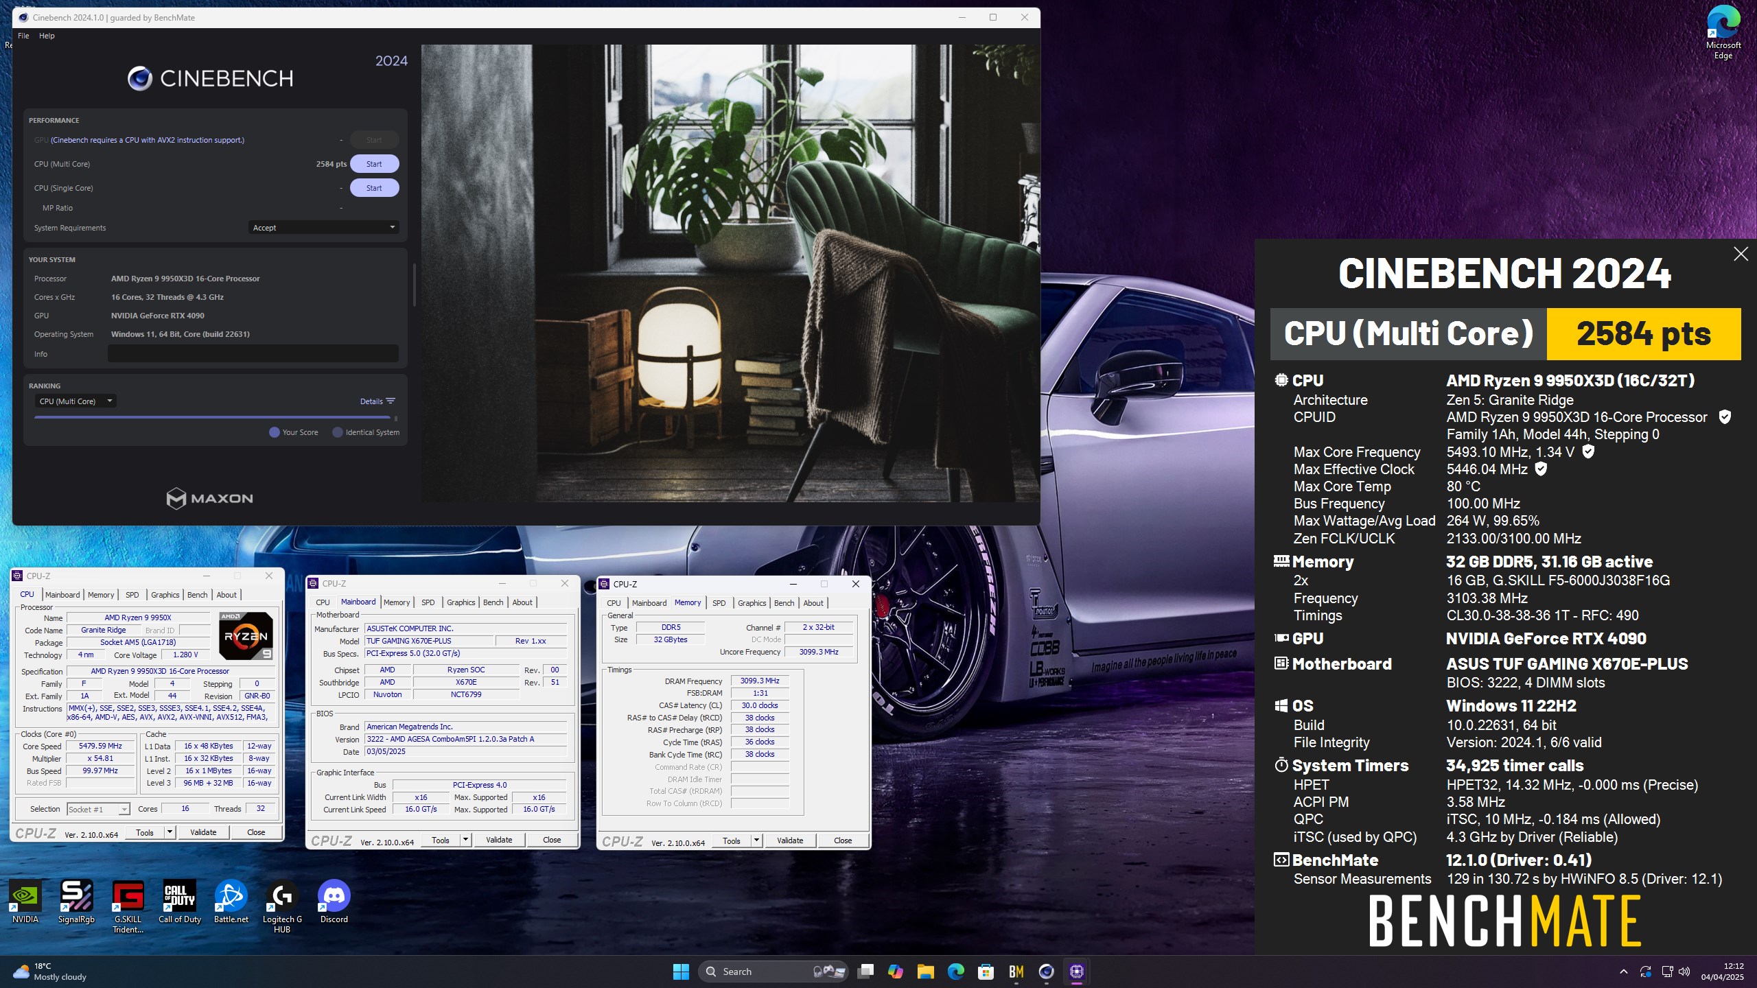
Task: Expand Tools arrow in left CPU-Z window
Action: (x=170, y=832)
